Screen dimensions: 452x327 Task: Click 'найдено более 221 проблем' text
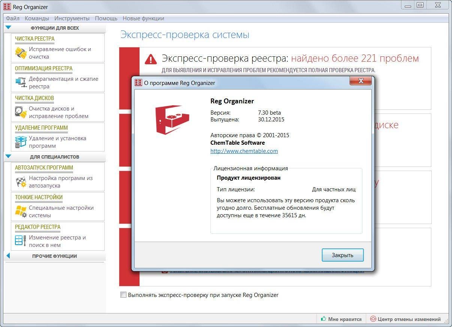click(x=355, y=59)
